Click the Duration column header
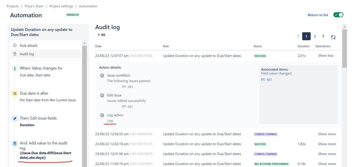This screenshot has width=352, height=167. pos(303,46)
